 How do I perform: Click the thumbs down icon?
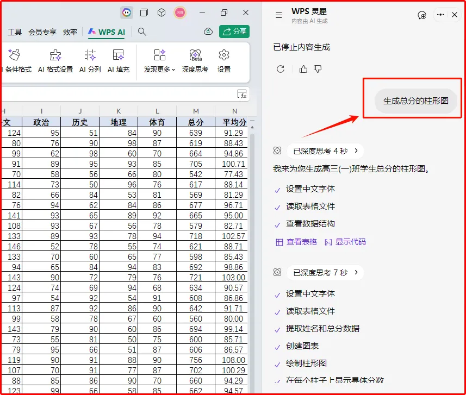(x=318, y=69)
